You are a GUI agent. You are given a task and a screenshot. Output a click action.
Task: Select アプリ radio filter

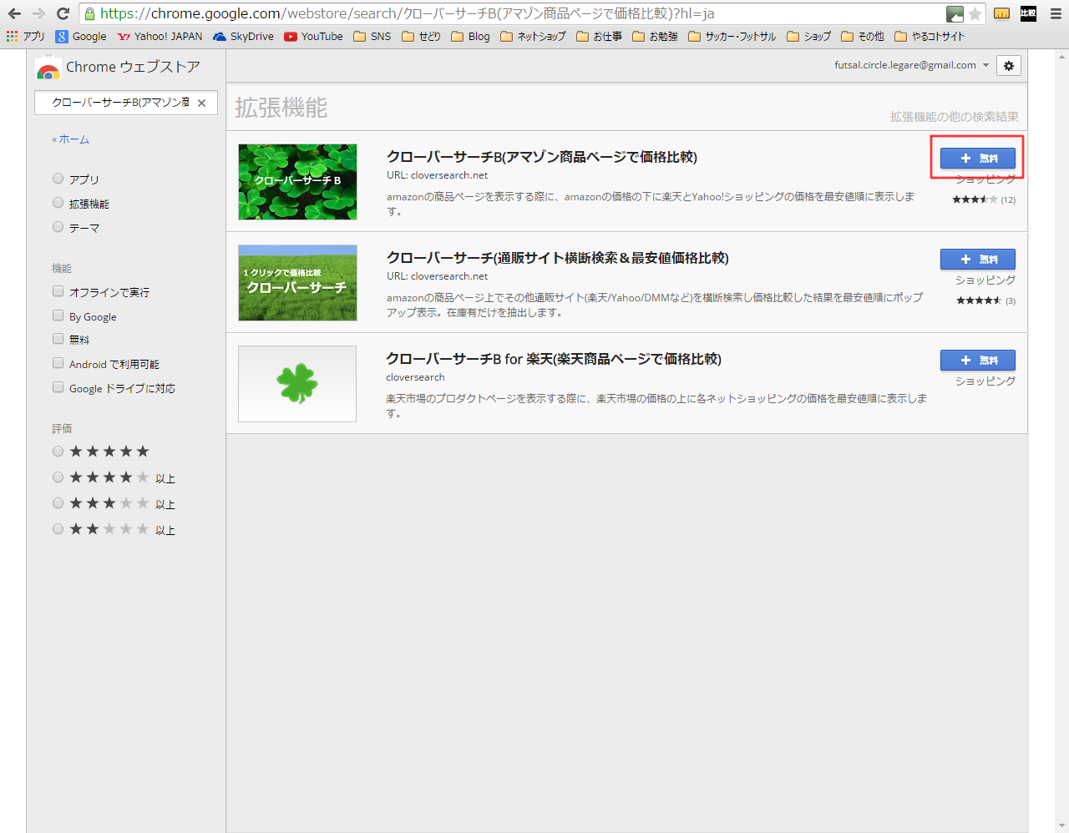58,179
